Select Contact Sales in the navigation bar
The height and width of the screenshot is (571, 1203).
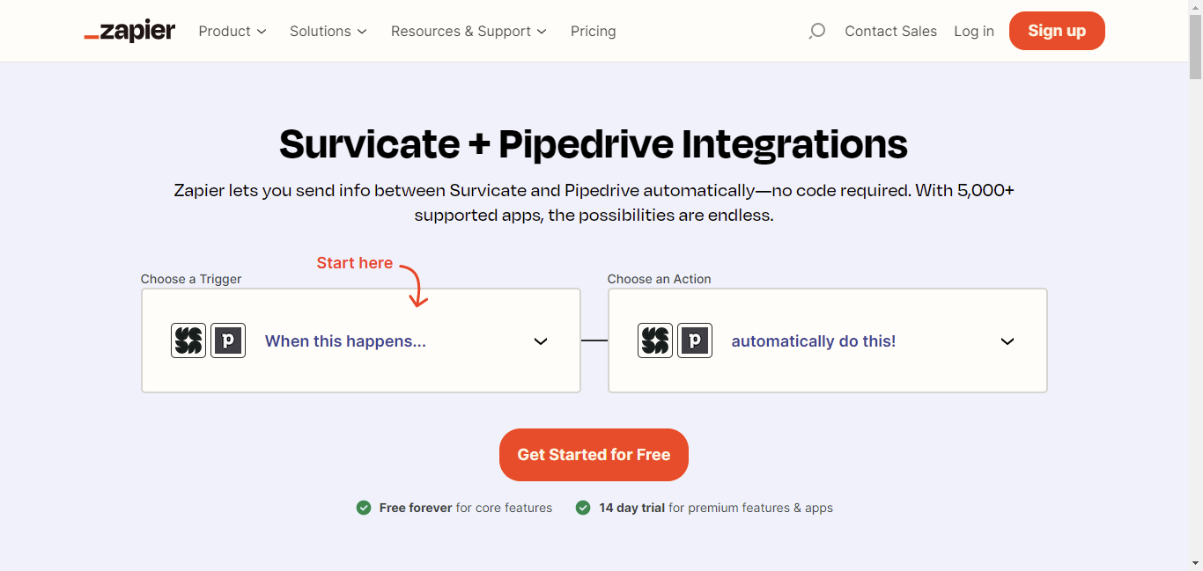(890, 31)
